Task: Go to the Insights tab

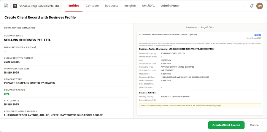Action: pos(130,6)
